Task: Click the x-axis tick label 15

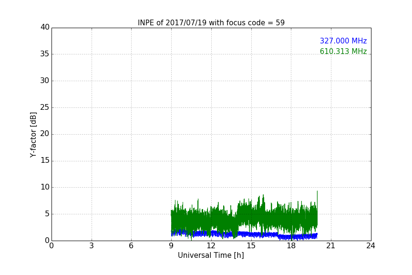Action: (x=251, y=246)
